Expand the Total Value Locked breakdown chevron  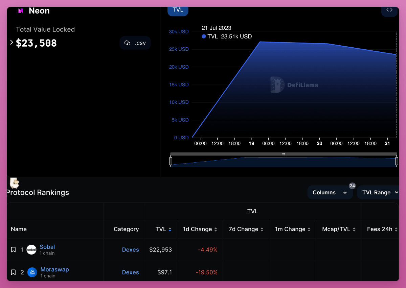point(12,43)
